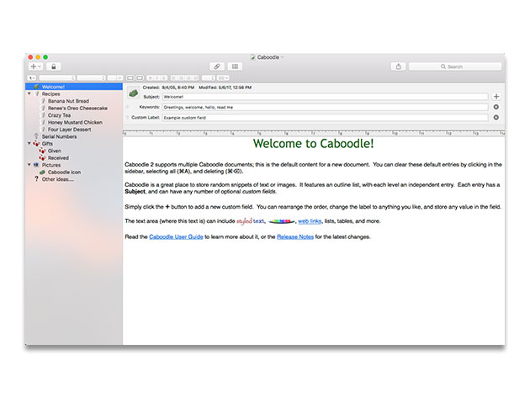This screenshot has width=530, height=398.
Task: Click the padlock lock button
Action: click(53, 66)
